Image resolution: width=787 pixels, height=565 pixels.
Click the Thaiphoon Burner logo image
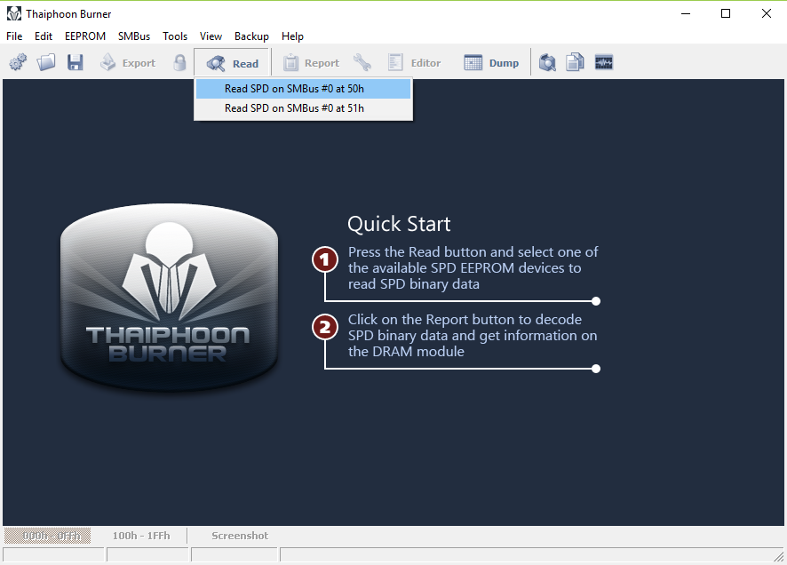pos(169,297)
